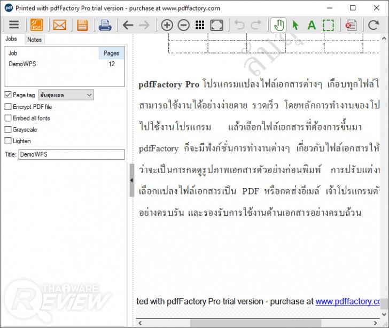Viewport: 389px width, 328px height.
Task: Click the horizontal scrollbar thumb
Action: 255,323
